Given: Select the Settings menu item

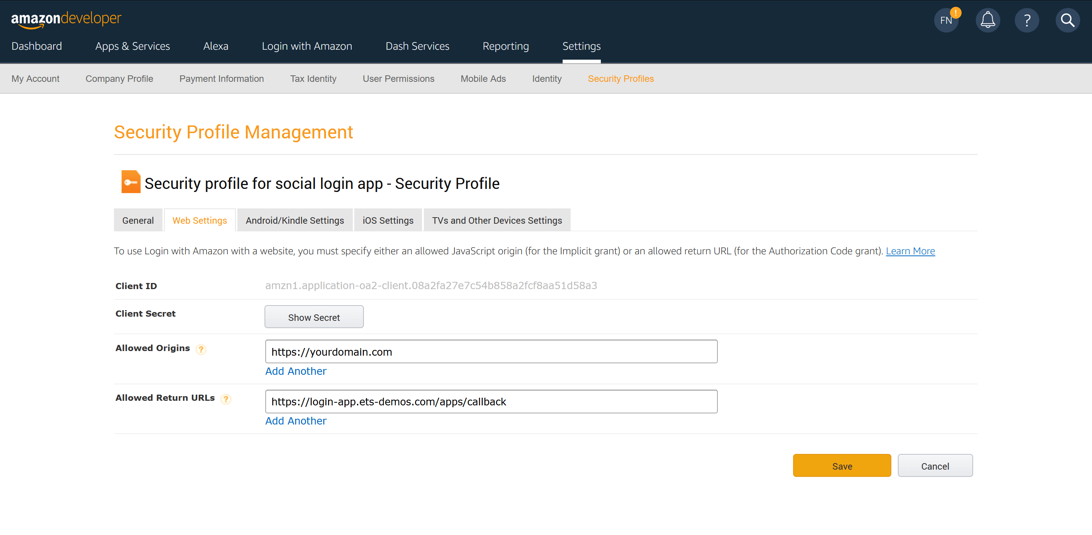Looking at the screenshot, I should (582, 46).
